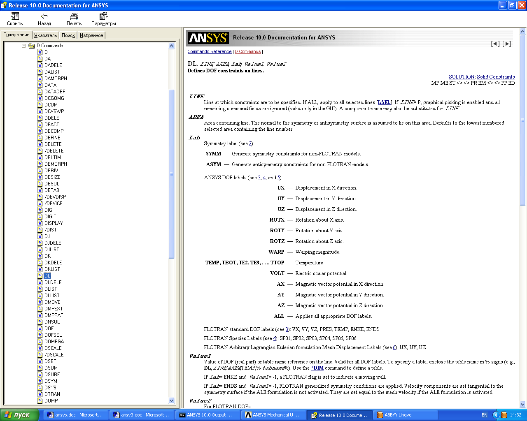527x421 pixels.
Task: Open the DEMORPH topic
Action: click(x=56, y=164)
